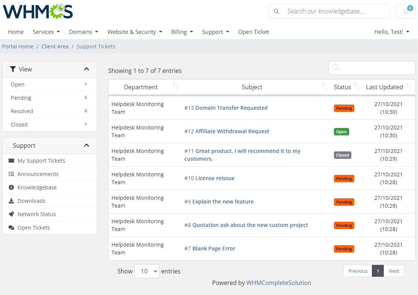
Task: Go to Portal Home breadcrumb
Action: coord(18,47)
